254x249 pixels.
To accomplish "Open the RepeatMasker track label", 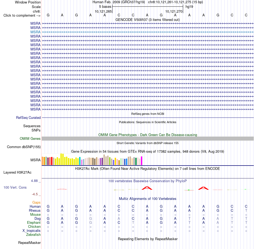I will point(29,243).
